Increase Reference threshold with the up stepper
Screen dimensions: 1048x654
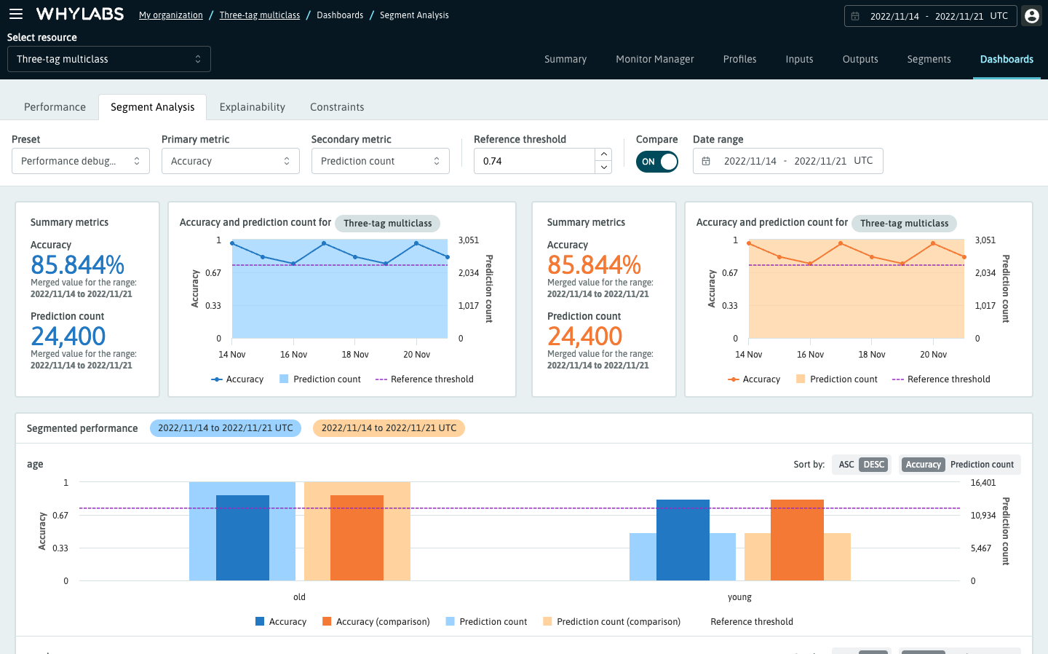click(603, 154)
